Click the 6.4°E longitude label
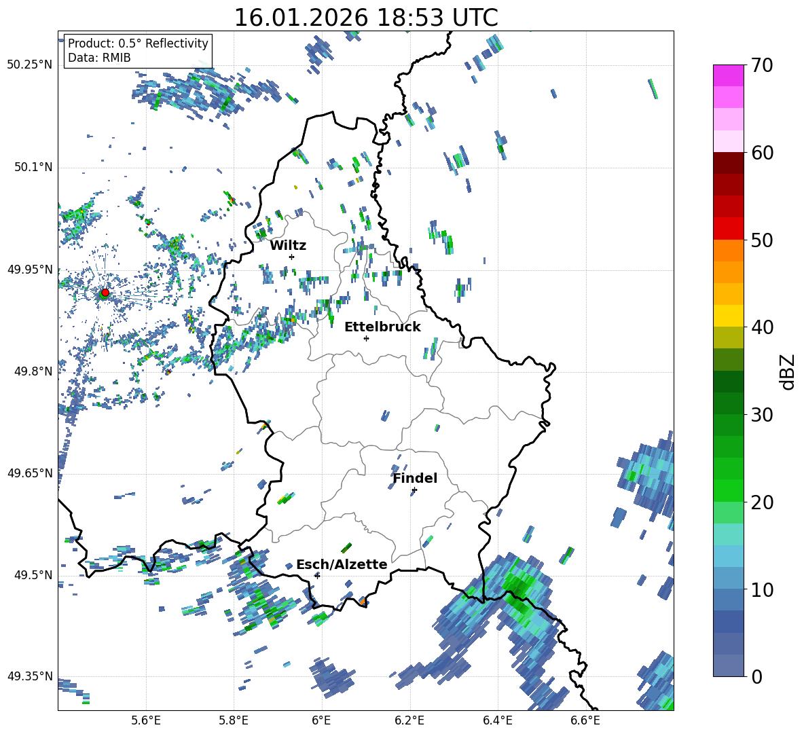 point(497,720)
